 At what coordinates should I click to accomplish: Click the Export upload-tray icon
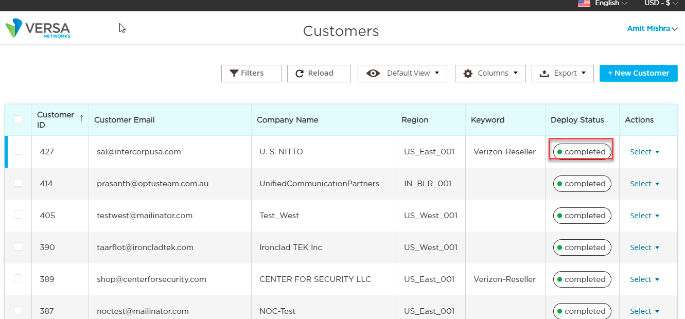click(544, 74)
